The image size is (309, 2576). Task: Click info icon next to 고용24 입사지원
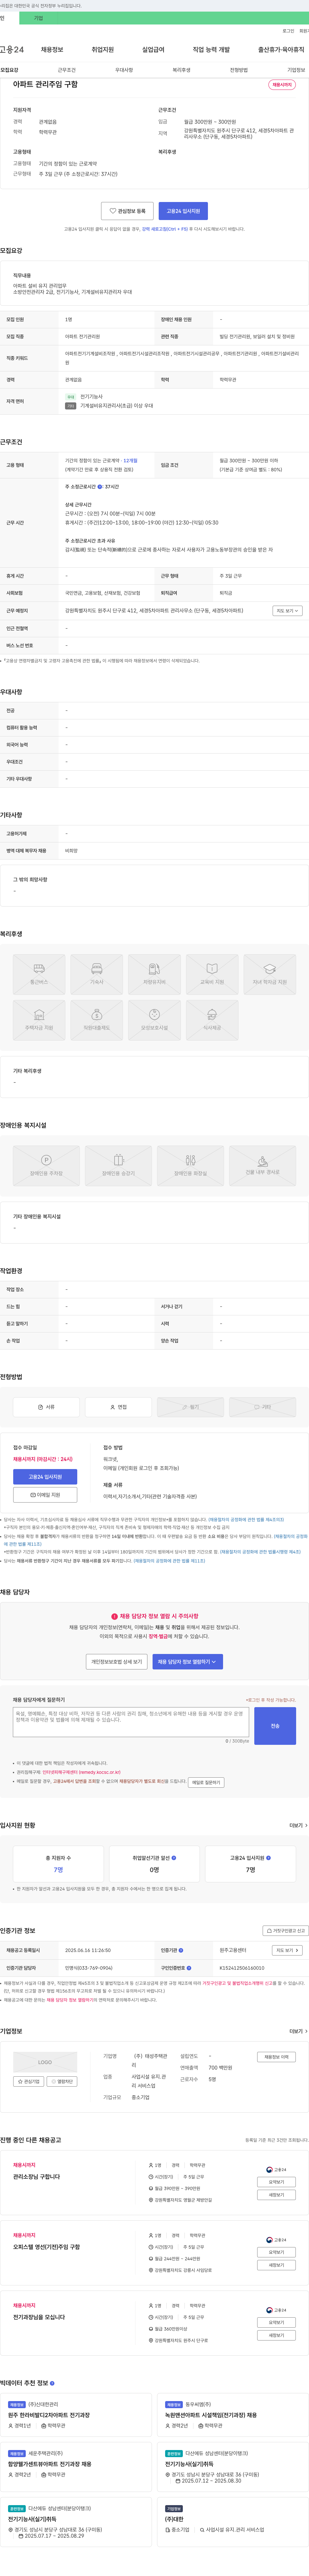268,1858
